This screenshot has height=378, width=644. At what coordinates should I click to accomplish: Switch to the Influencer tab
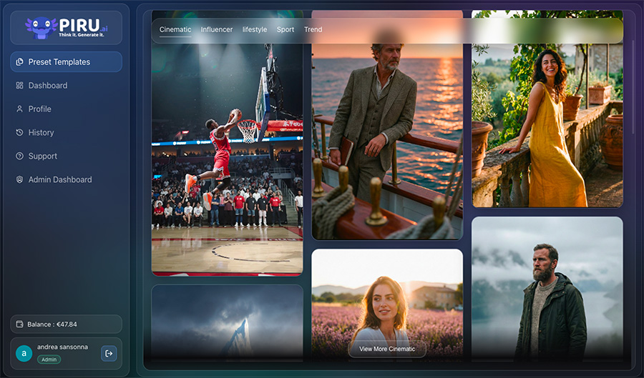pos(217,30)
